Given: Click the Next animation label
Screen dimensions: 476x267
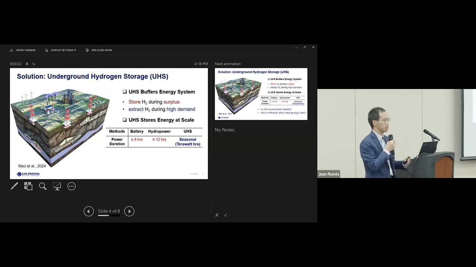Looking at the screenshot, I should point(228,64).
